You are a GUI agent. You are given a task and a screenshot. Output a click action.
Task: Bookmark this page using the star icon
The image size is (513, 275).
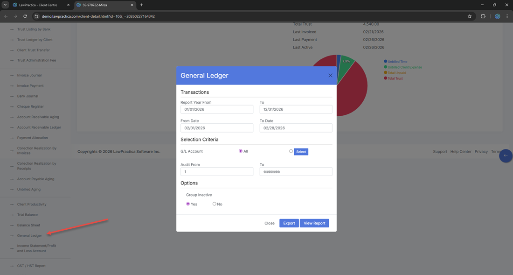tap(470, 16)
